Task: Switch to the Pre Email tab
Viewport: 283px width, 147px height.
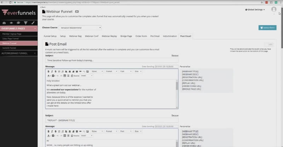Action: (155, 36)
